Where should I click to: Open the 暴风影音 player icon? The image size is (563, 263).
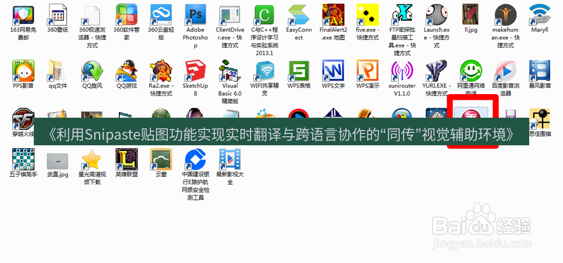tap(540, 70)
